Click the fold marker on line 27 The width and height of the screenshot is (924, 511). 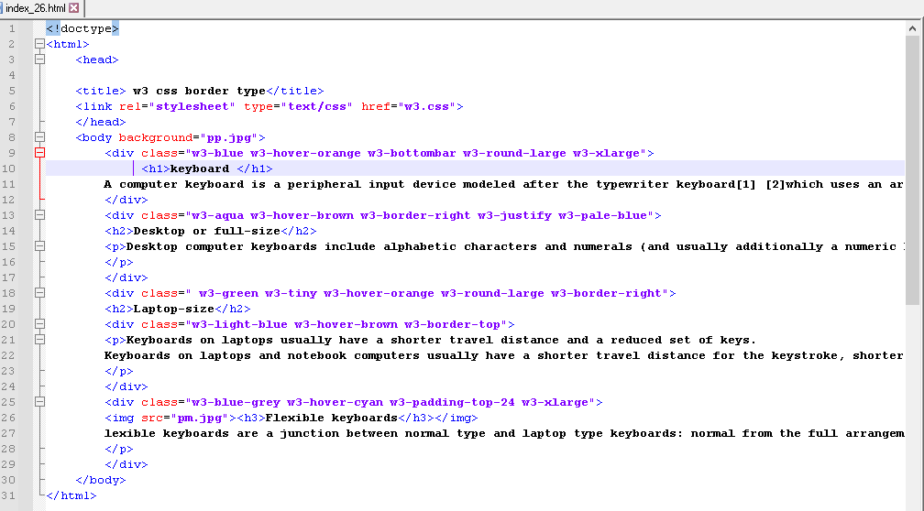[39, 433]
